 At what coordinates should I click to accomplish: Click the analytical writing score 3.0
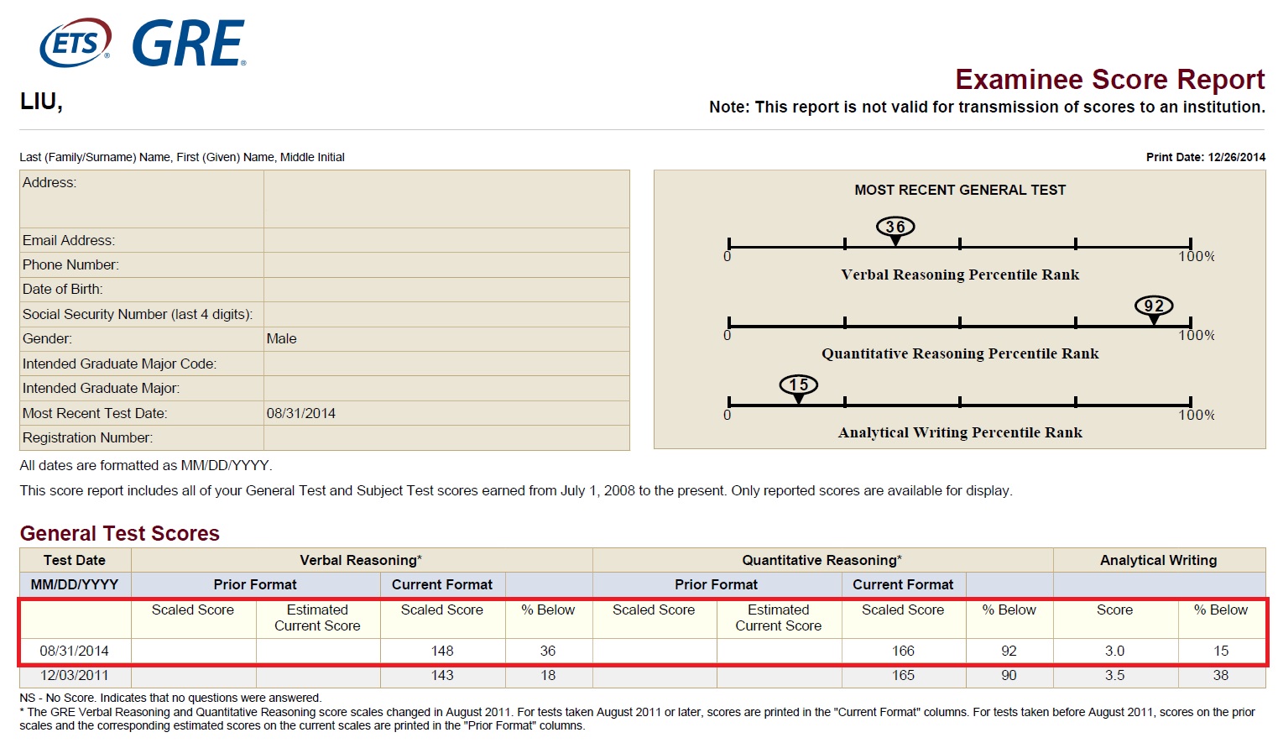point(1114,651)
